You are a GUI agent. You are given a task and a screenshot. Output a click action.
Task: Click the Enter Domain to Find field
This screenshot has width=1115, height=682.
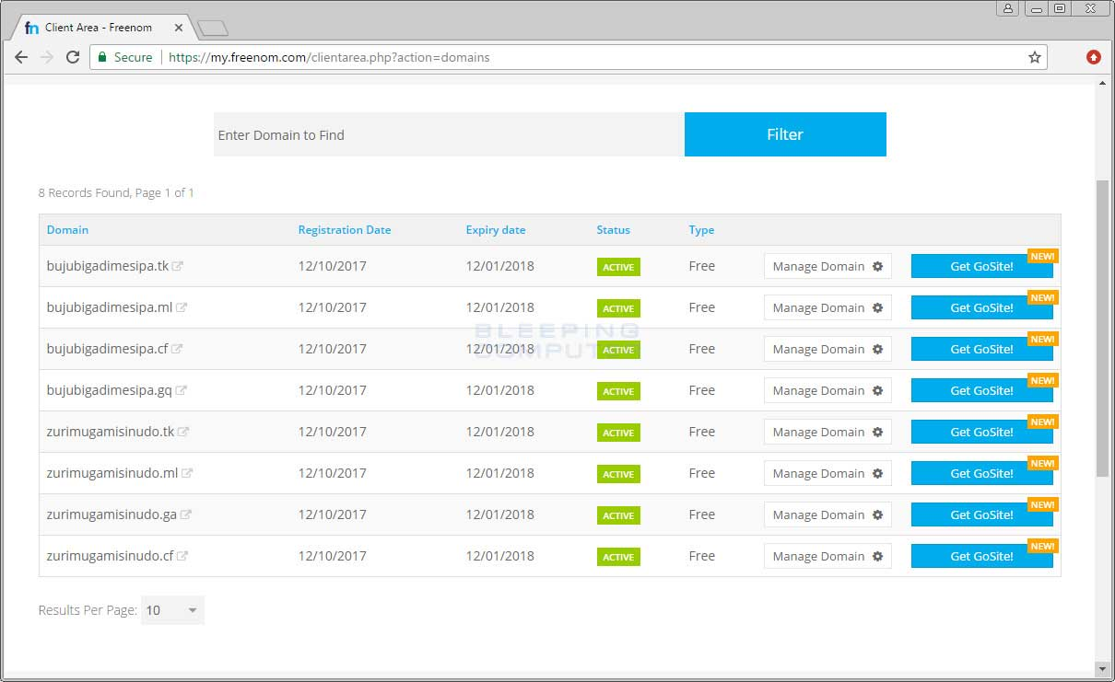pos(449,134)
